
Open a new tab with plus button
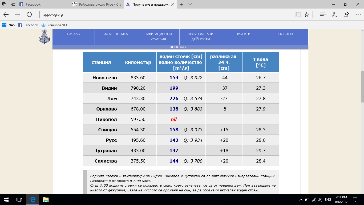[181, 5]
